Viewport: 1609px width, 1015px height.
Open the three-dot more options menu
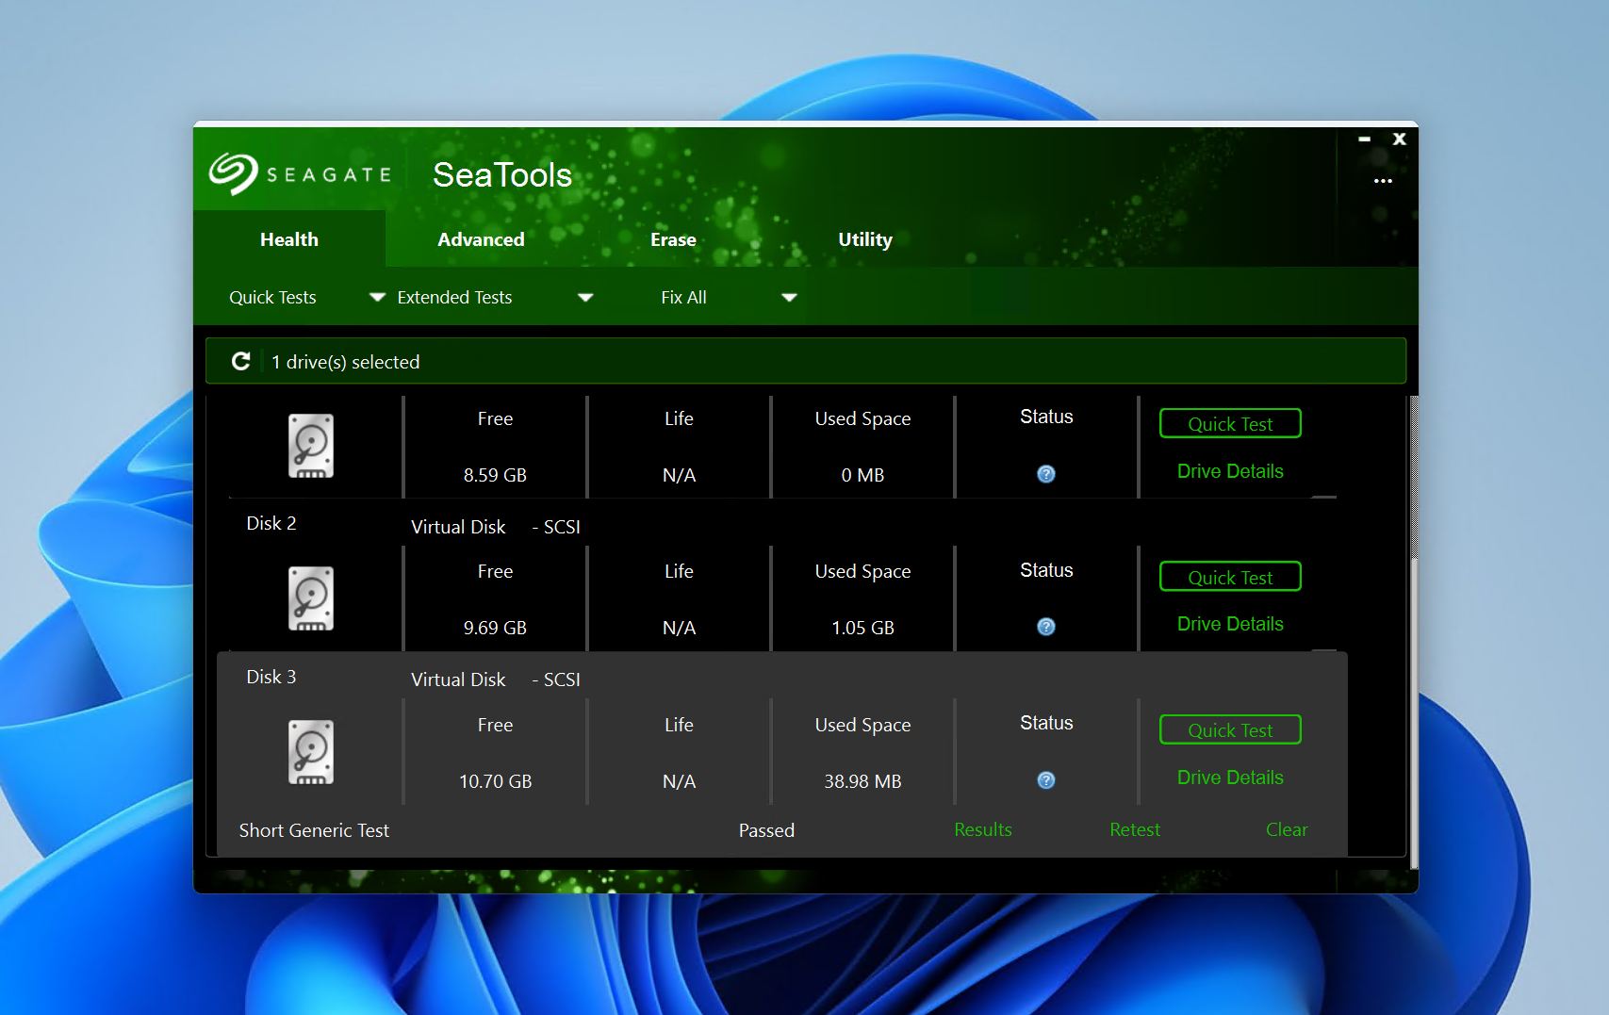click(1383, 181)
